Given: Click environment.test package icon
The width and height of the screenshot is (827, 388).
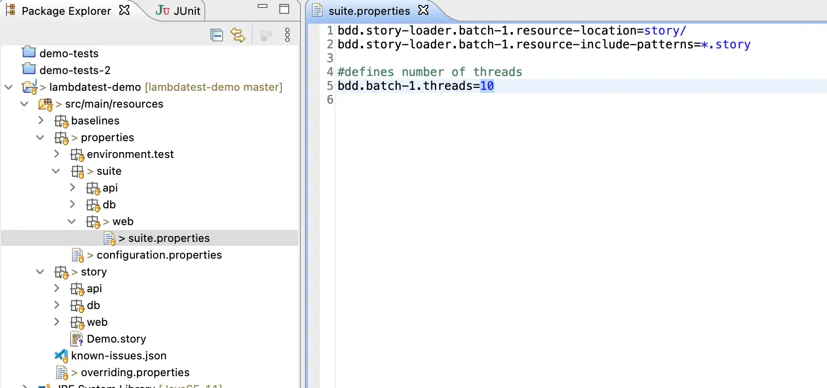Looking at the screenshot, I should 77,155.
